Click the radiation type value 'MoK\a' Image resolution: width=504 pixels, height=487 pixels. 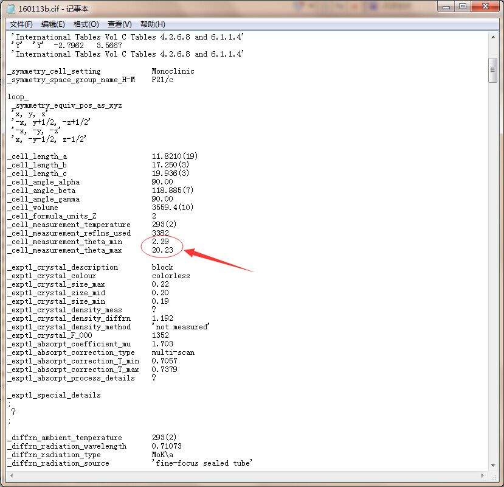[x=162, y=455]
